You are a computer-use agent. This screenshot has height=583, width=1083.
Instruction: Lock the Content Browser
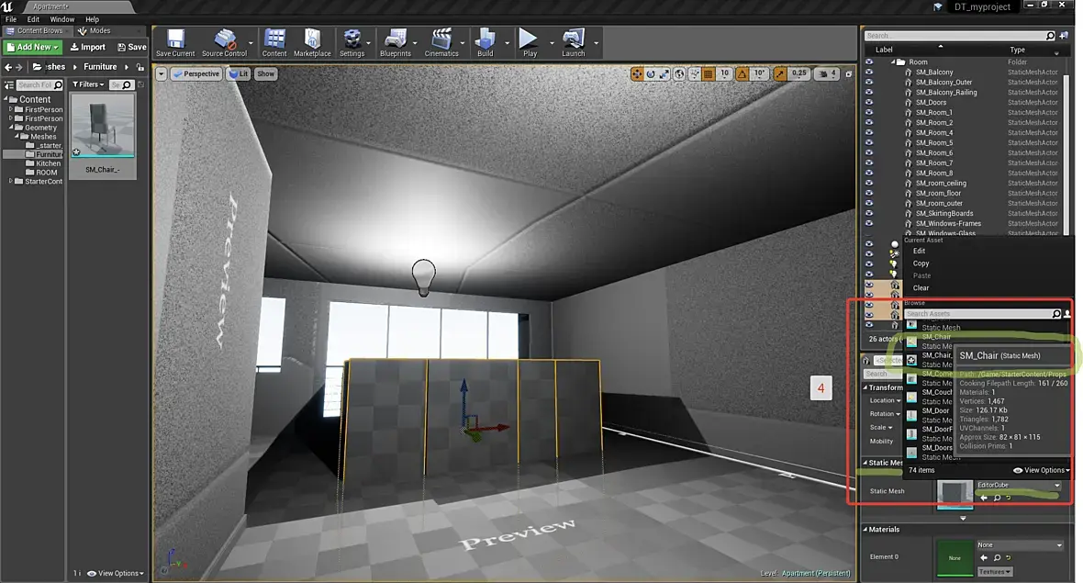140,67
